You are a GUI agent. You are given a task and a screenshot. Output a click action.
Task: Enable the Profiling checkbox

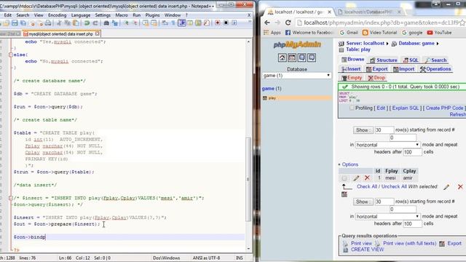352,108
